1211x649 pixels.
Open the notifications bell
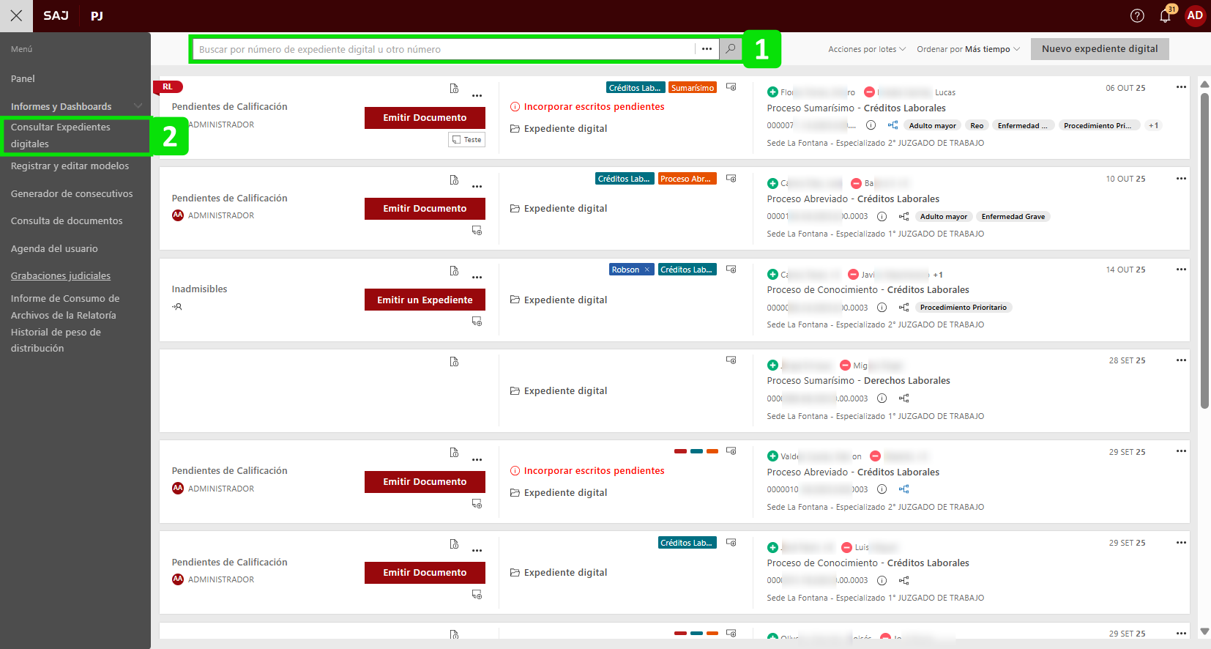click(1165, 15)
